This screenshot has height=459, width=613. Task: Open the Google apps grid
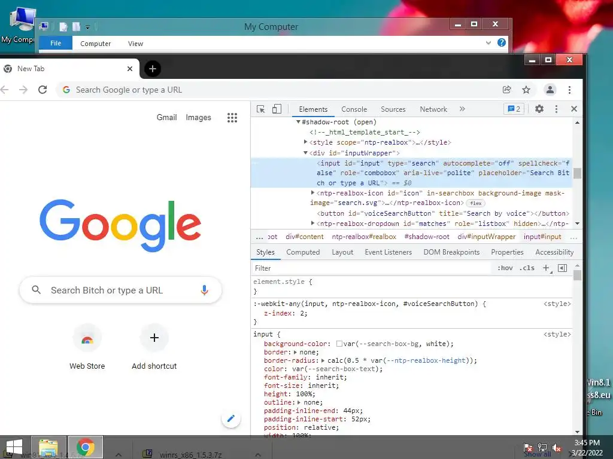click(x=232, y=118)
